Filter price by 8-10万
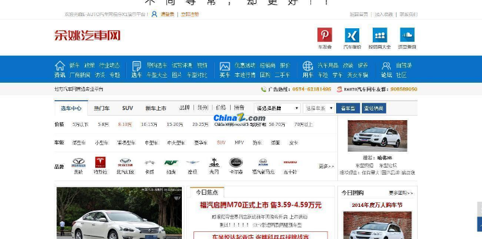Image resolution: width=482 pixels, height=239 pixels. click(125, 125)
